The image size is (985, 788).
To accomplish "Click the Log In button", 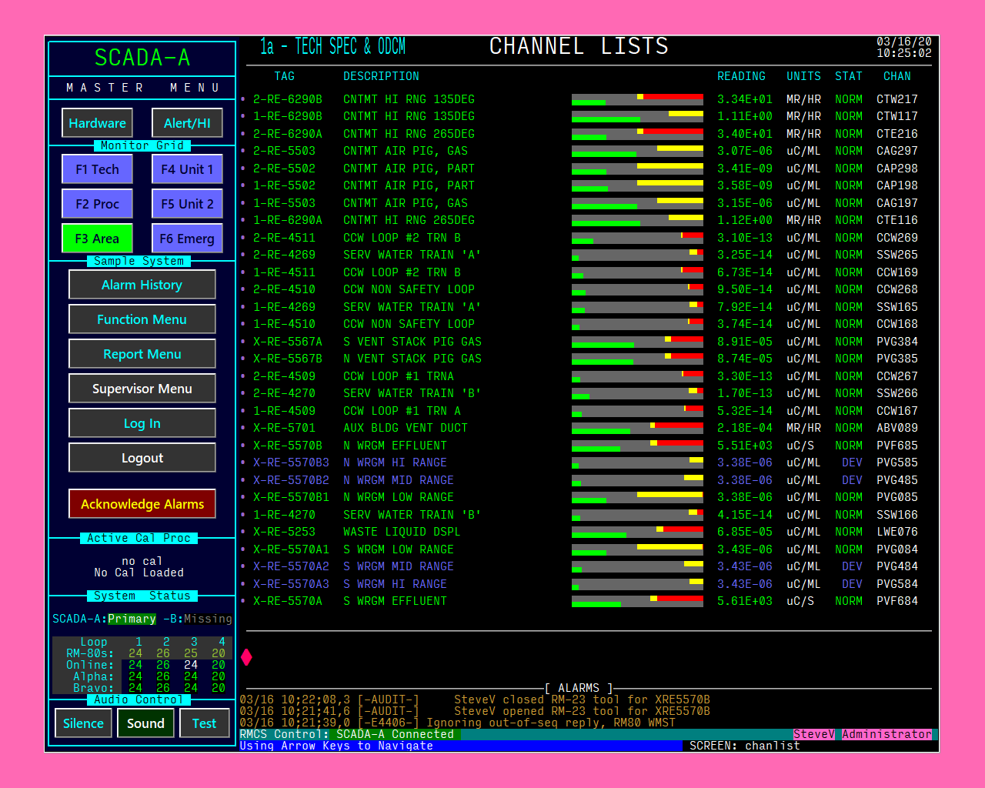I will (x=142, y=423).
